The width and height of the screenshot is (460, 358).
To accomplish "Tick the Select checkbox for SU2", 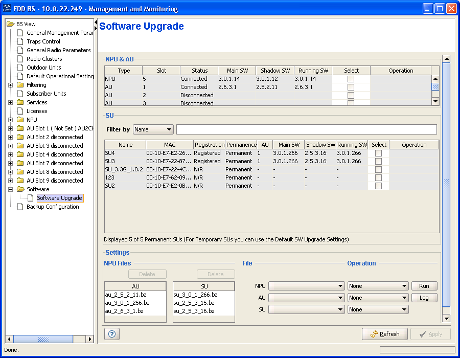I will click(378, 186).
